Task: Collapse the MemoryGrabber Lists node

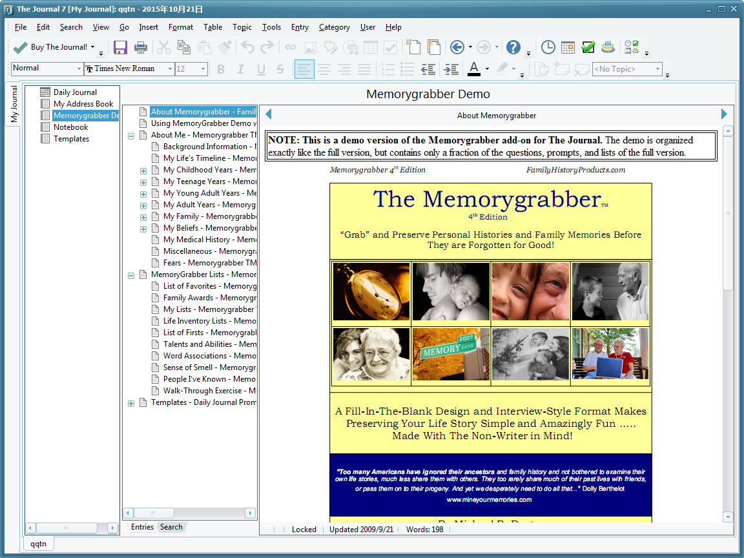Action: click(x=131, y=275)
